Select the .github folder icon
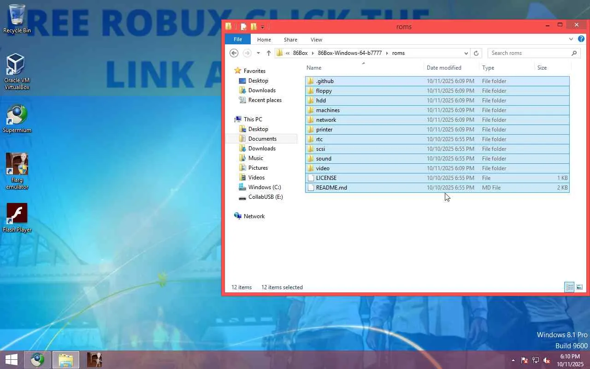Image resolution: width=590 pixels, height=369 pixels. pos(311,81)
